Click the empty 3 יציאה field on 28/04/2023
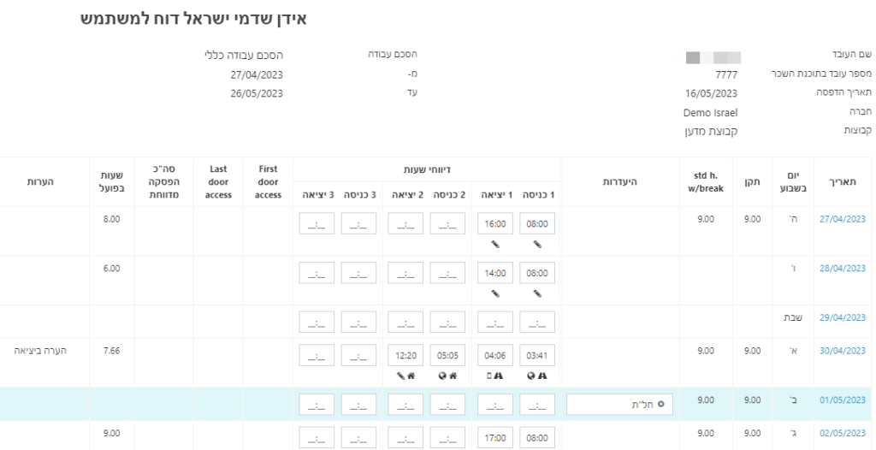 pos(317,273)
